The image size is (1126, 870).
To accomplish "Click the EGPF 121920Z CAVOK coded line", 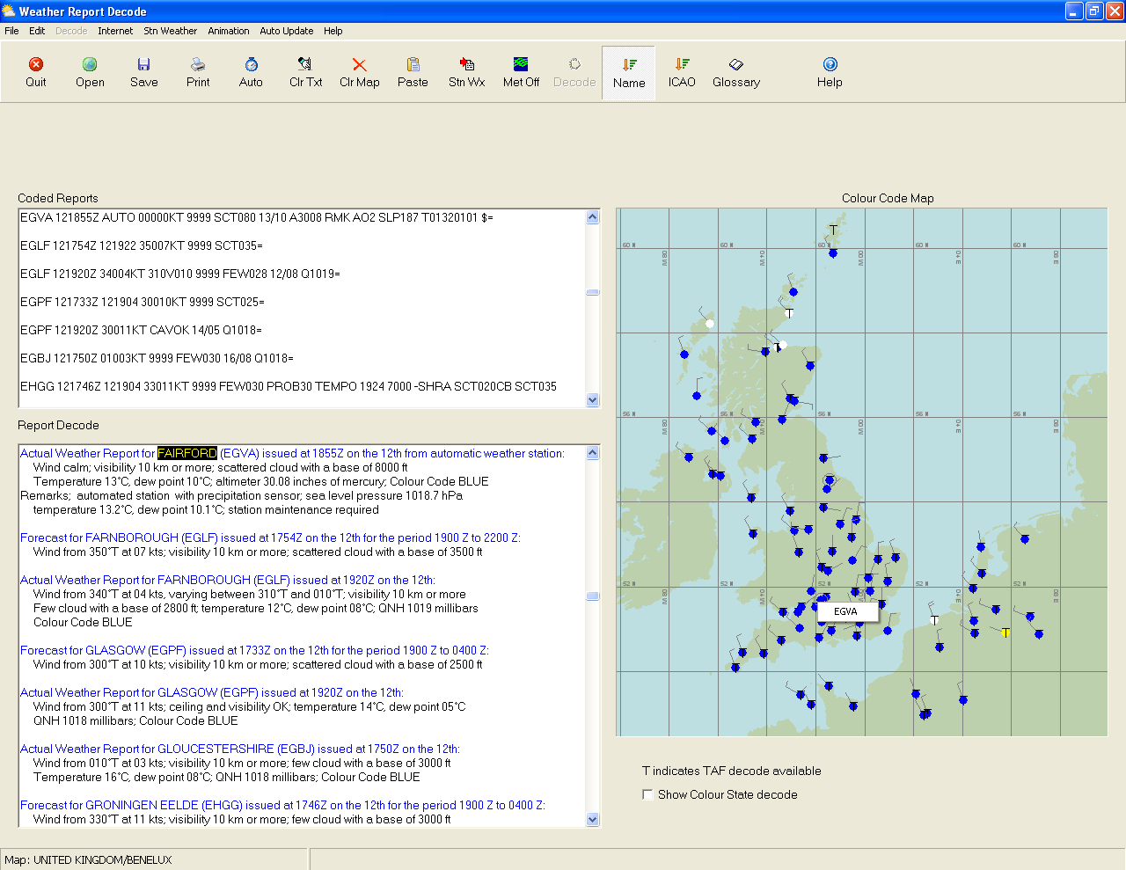I will [x=141, y=330].
